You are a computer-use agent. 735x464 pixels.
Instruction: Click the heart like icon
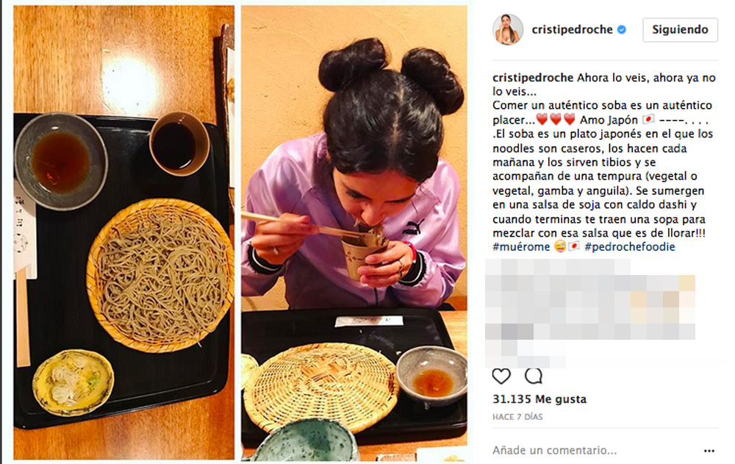(x=501, y=376)
